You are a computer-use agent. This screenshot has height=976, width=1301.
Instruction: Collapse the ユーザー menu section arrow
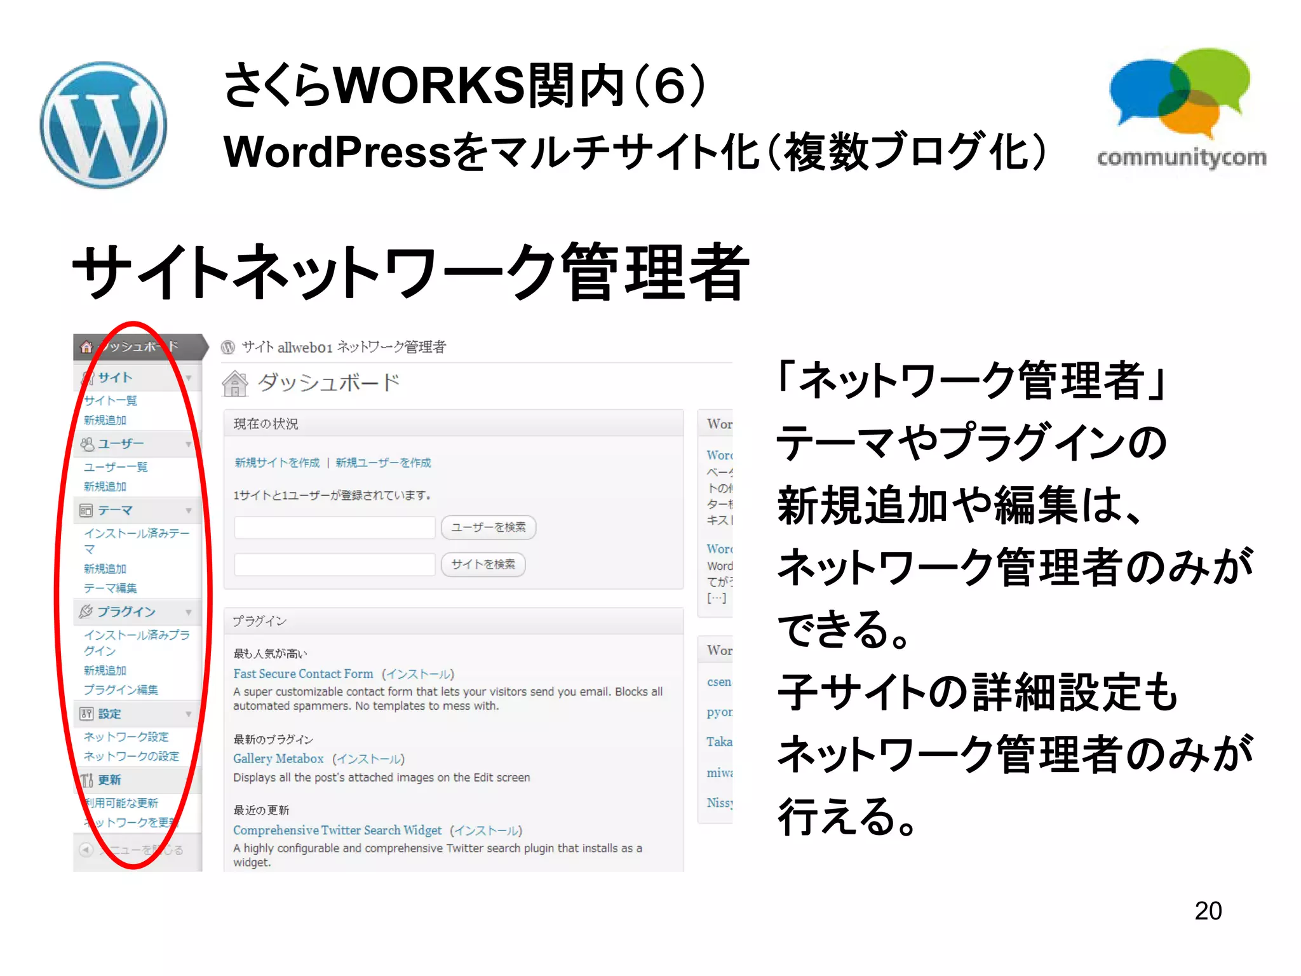pos(189,444)
